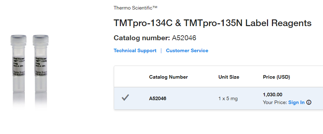Click the 1,030.00 price value
This screenshot has width=323, height=134.
tap(273, 95)
